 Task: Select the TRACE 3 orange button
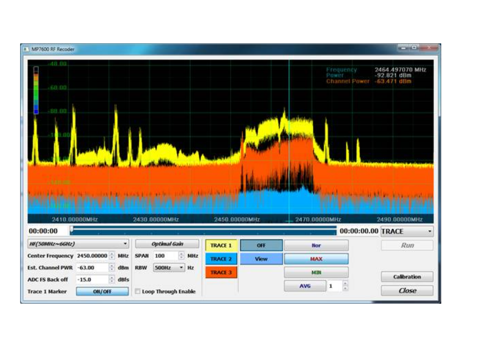click(x=221, y=273)
